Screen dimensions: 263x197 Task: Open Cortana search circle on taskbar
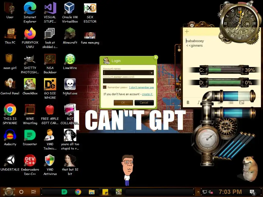click(x=21, y=192)
